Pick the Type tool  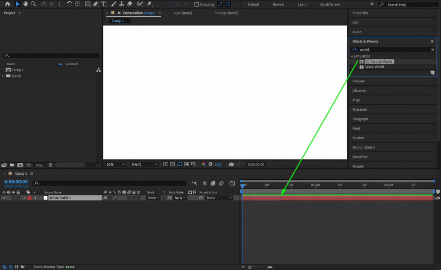[x=103, y=4]
